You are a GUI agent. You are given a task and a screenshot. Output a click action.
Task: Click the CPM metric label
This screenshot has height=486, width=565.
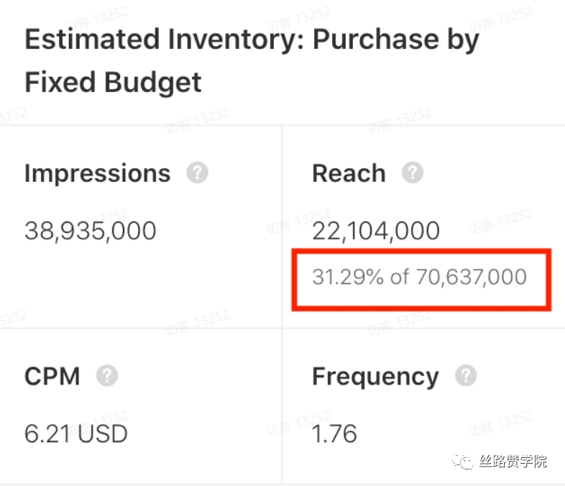click(52, 376)
